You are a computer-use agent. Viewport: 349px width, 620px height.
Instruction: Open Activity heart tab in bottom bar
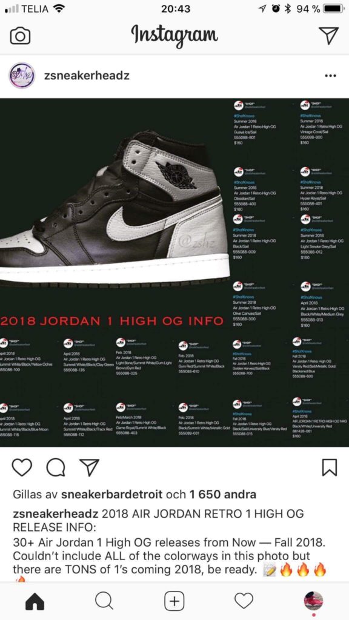[x=244, y=601]
